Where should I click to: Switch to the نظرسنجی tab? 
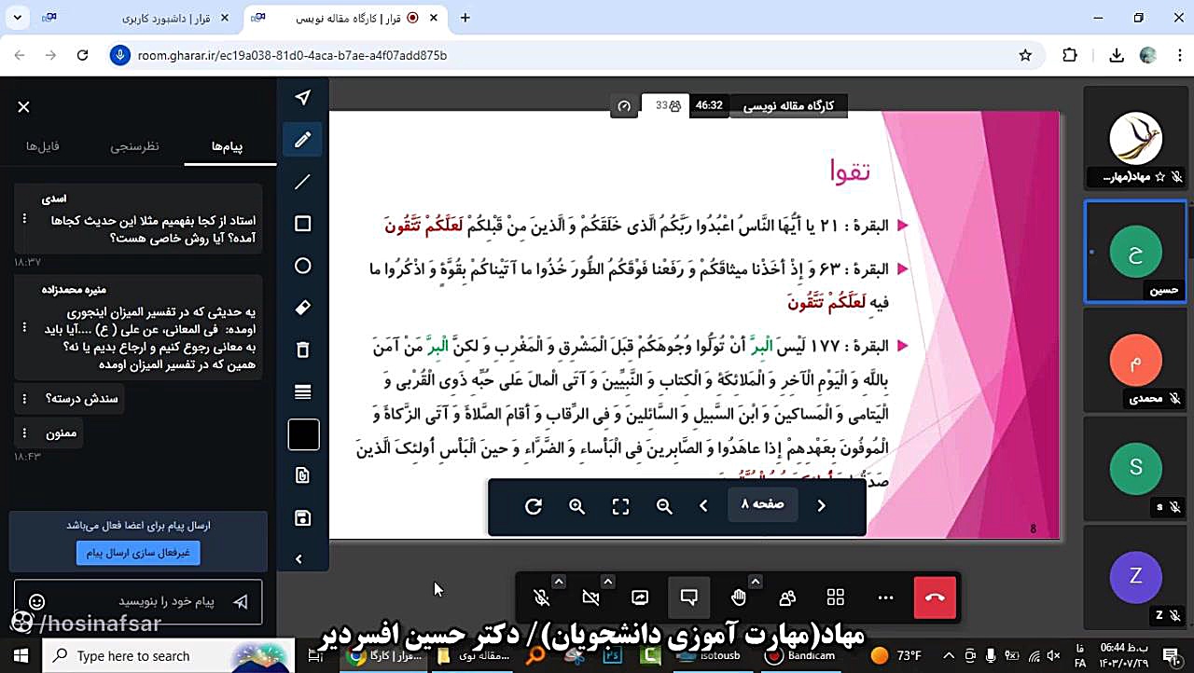[x=134, y=146]
